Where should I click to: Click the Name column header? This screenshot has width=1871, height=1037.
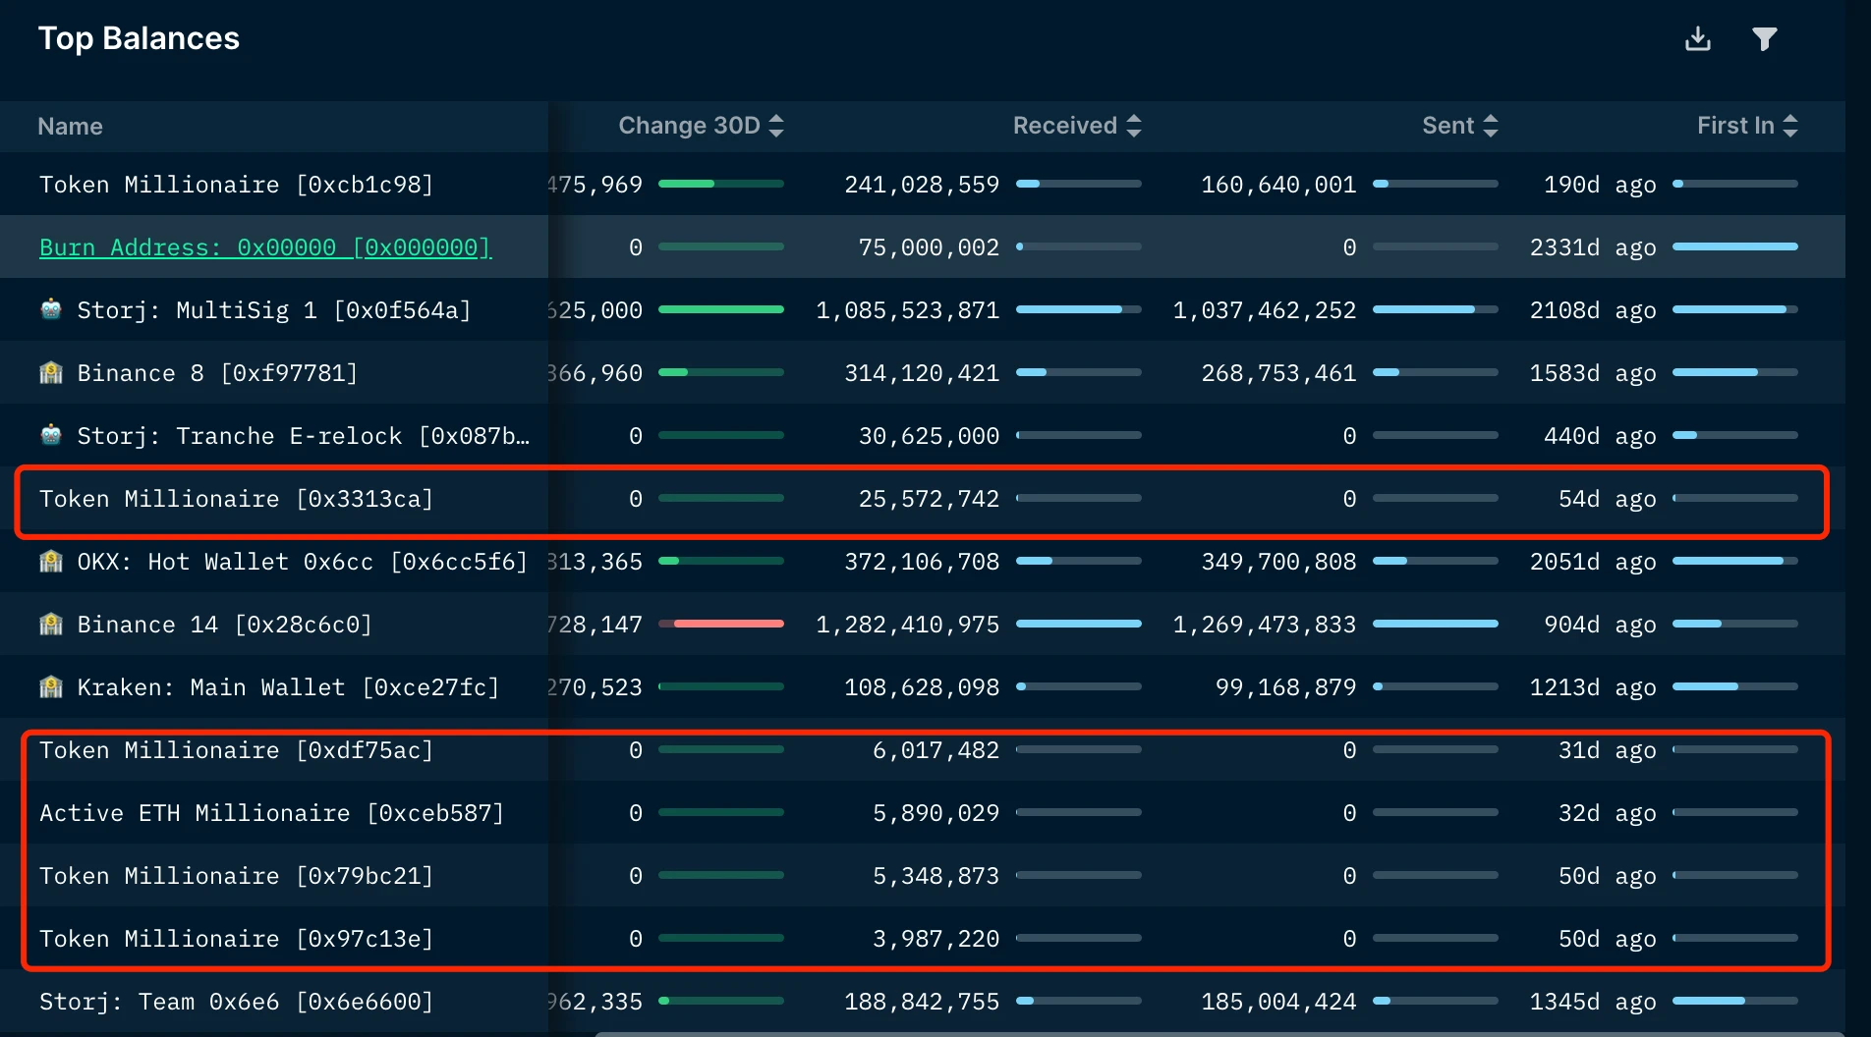[70, 126]
